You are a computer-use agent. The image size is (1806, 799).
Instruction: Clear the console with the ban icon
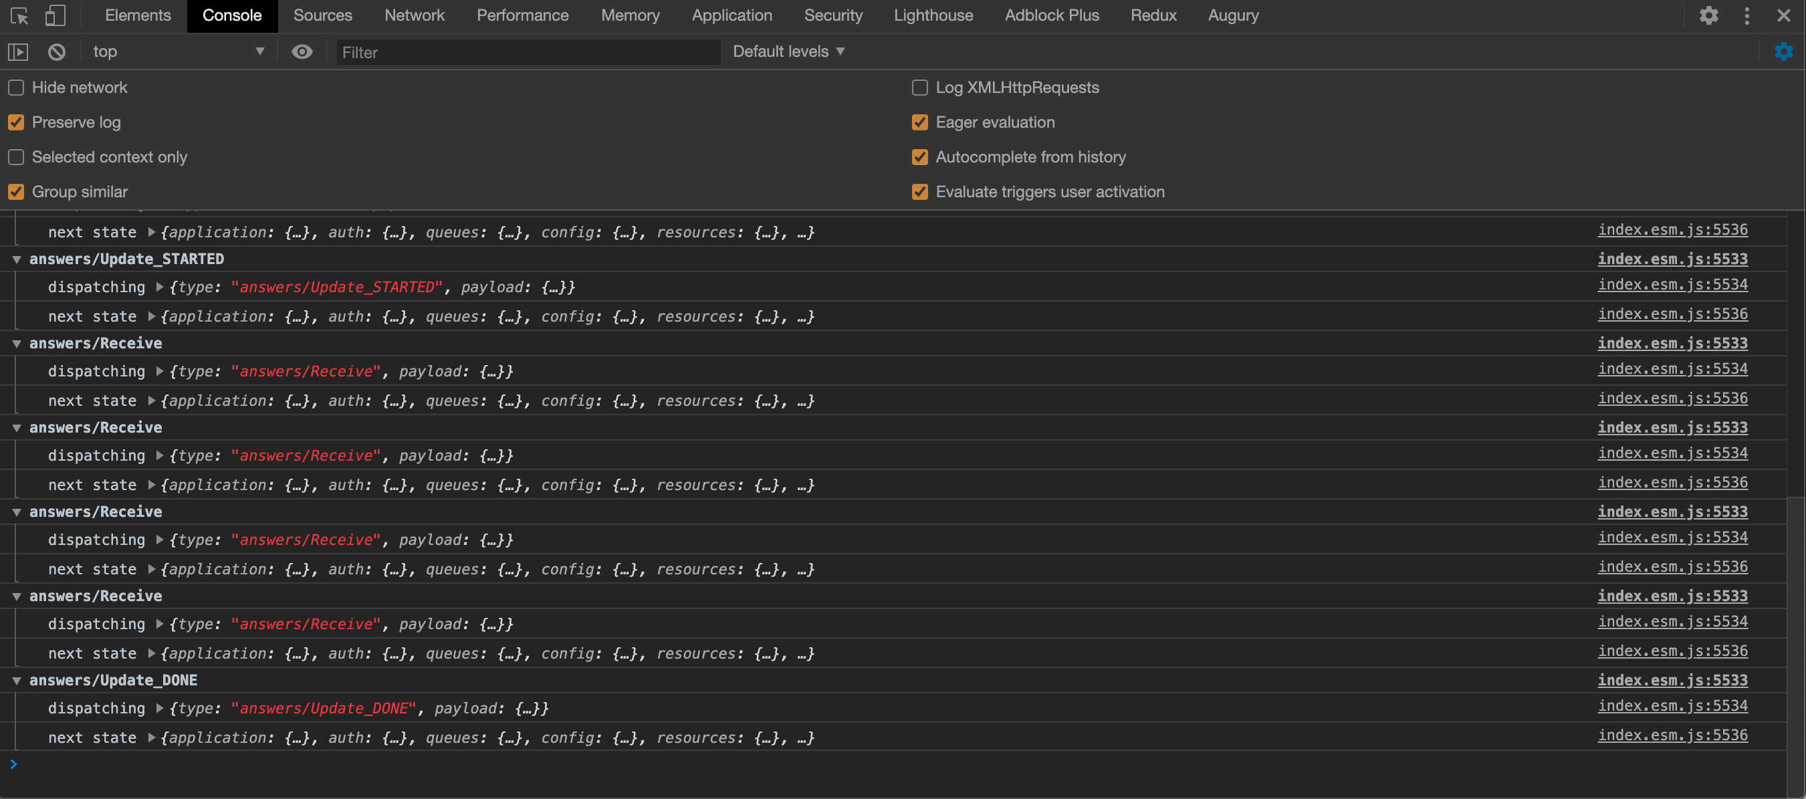tap(57, 52)
